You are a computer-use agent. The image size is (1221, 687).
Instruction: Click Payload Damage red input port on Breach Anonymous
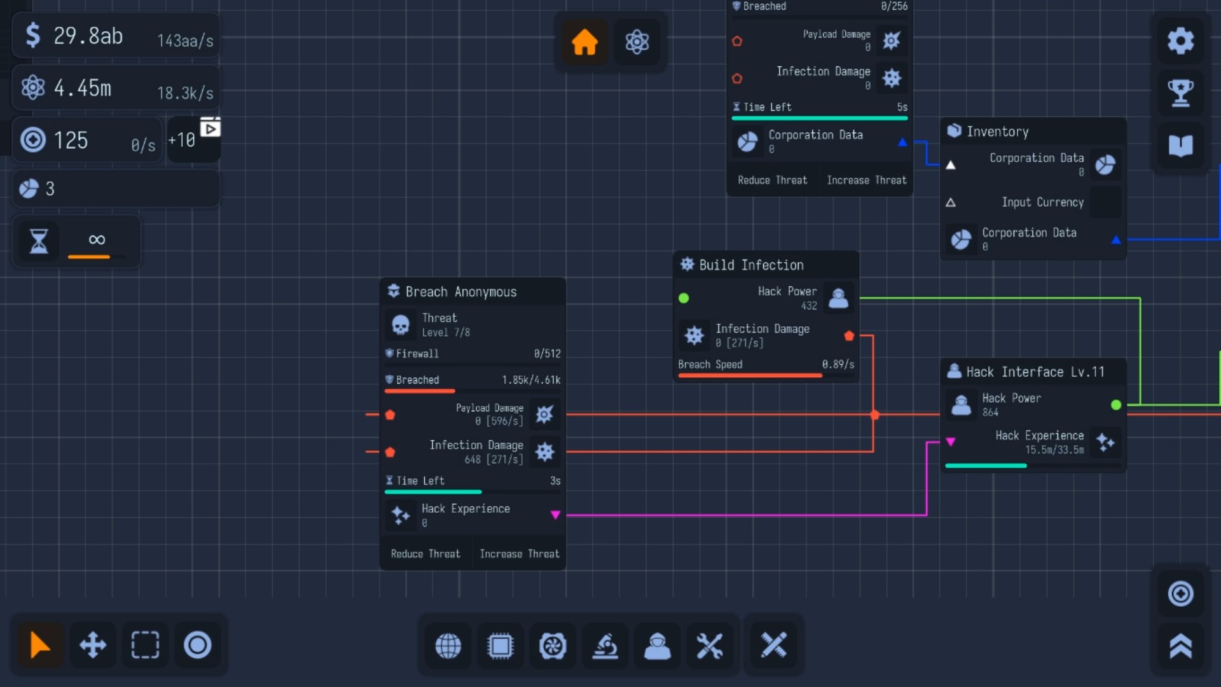coord(390,415)
